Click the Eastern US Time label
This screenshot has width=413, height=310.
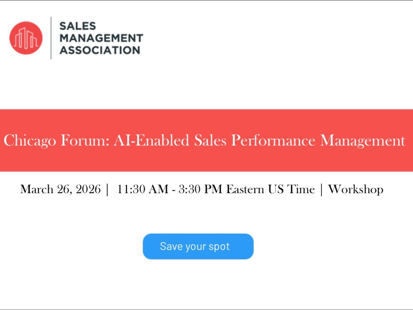pos(270,189)
